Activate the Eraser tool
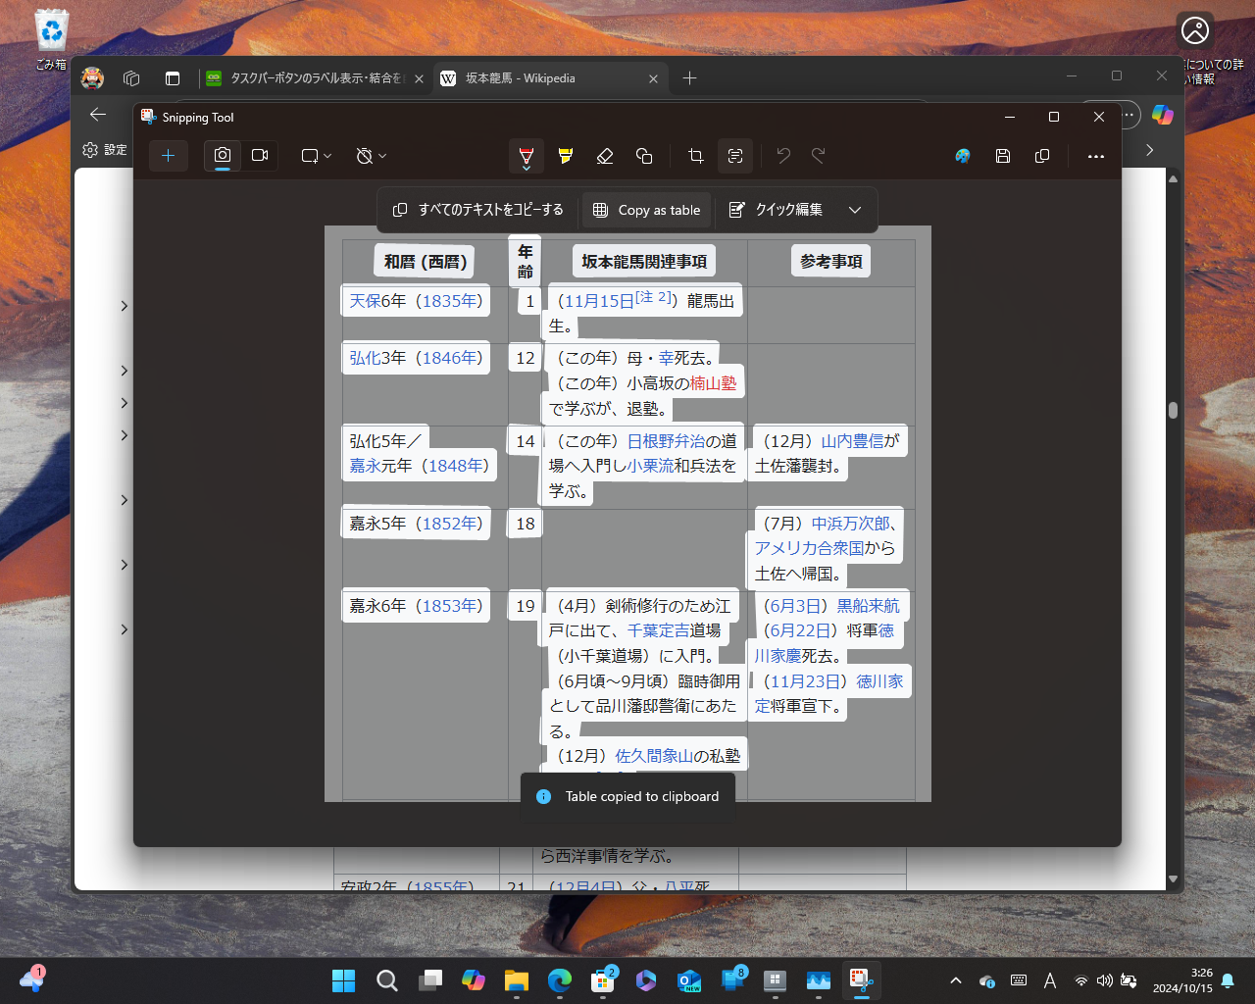This screenshot has height=1004, width=1255. coord(605,155)
